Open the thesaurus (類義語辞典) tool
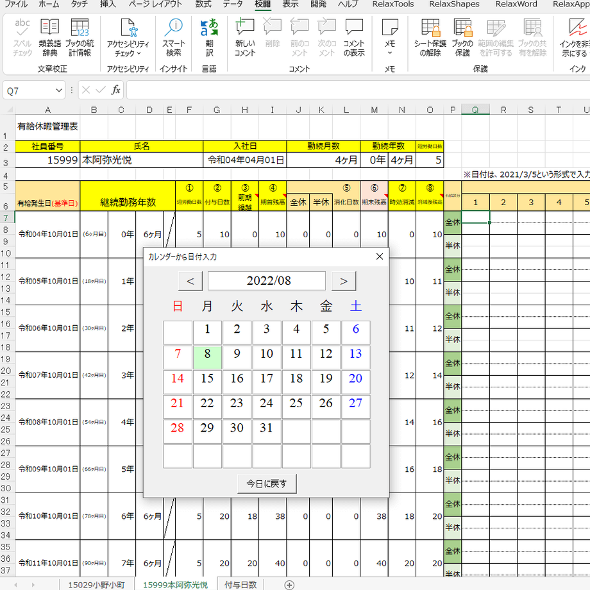 point(49,37)
